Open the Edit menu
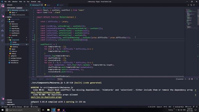This screenshot has height=112, width=199. [x=9, y=2]
